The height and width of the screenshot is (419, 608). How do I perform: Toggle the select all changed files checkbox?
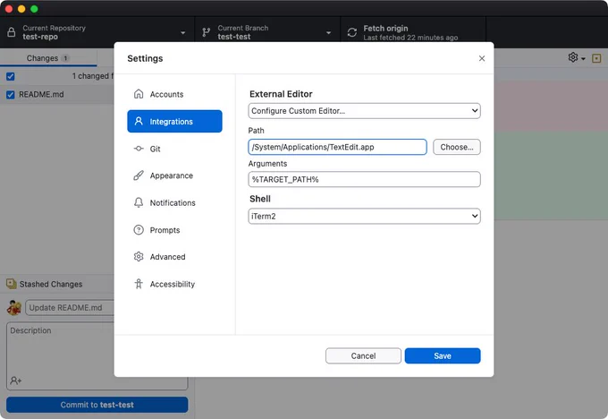coord(11,76)
